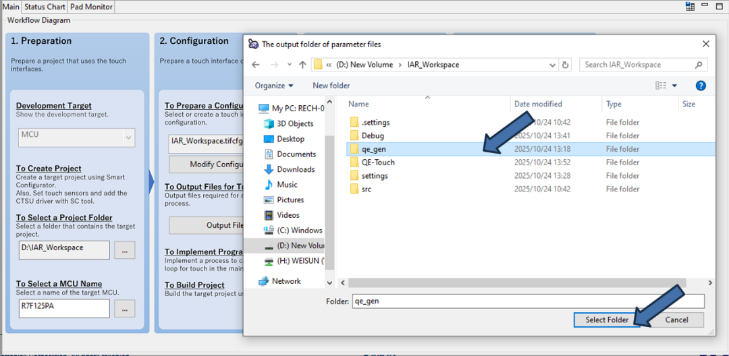729x356 pixels.
Task: Switch to the Status Chart tab
Action: (x=45, y=7)
